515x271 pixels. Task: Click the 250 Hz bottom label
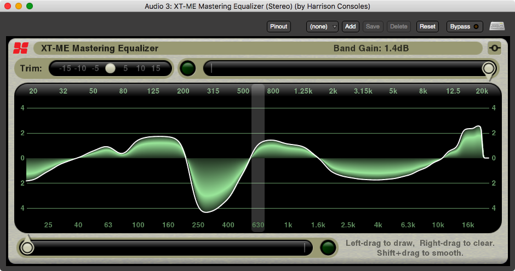(198, 225)
